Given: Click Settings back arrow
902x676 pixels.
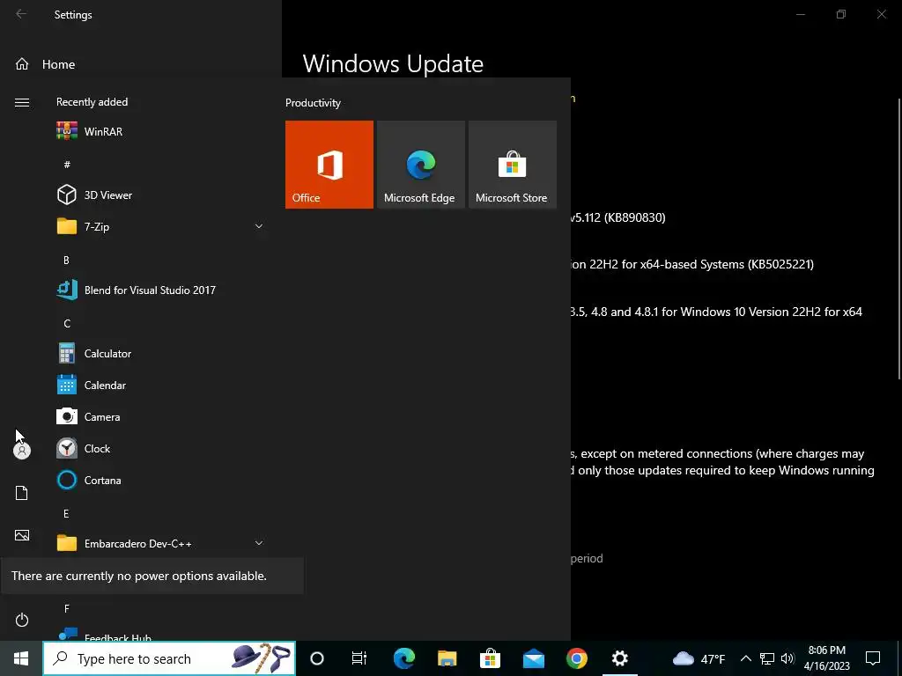Looking at the screenshot, I should 21,14.
